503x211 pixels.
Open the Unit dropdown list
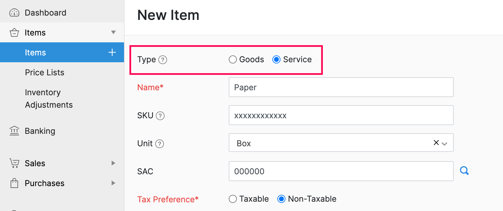pyautogui.click(x=445, y=143)
